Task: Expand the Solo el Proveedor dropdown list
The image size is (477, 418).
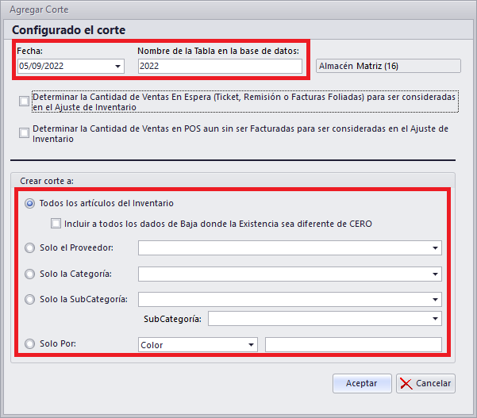Action: [x=435, y=248]
